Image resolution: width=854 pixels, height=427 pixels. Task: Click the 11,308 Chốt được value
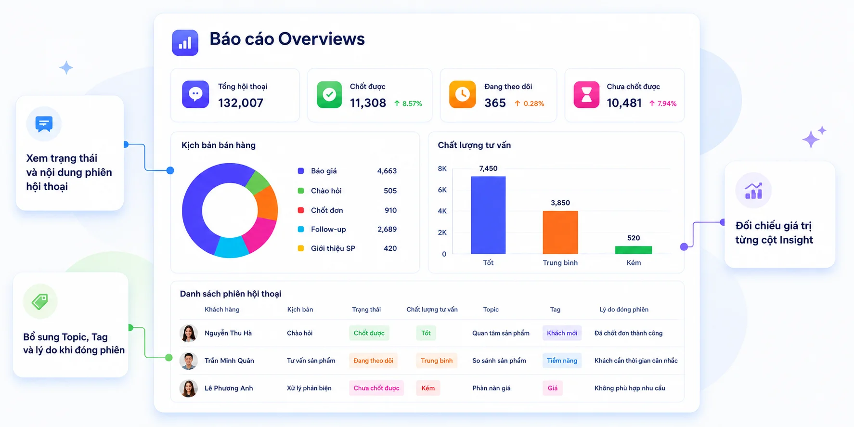(368, 103)
